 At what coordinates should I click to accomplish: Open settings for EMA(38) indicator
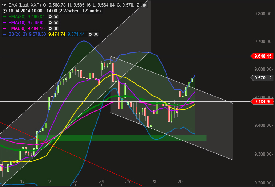point(50,17)
